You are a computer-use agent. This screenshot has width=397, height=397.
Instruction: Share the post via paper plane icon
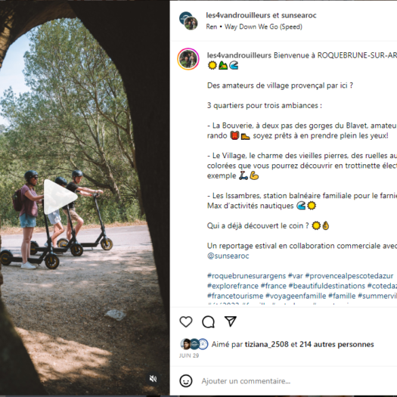[x=231, y=321]
